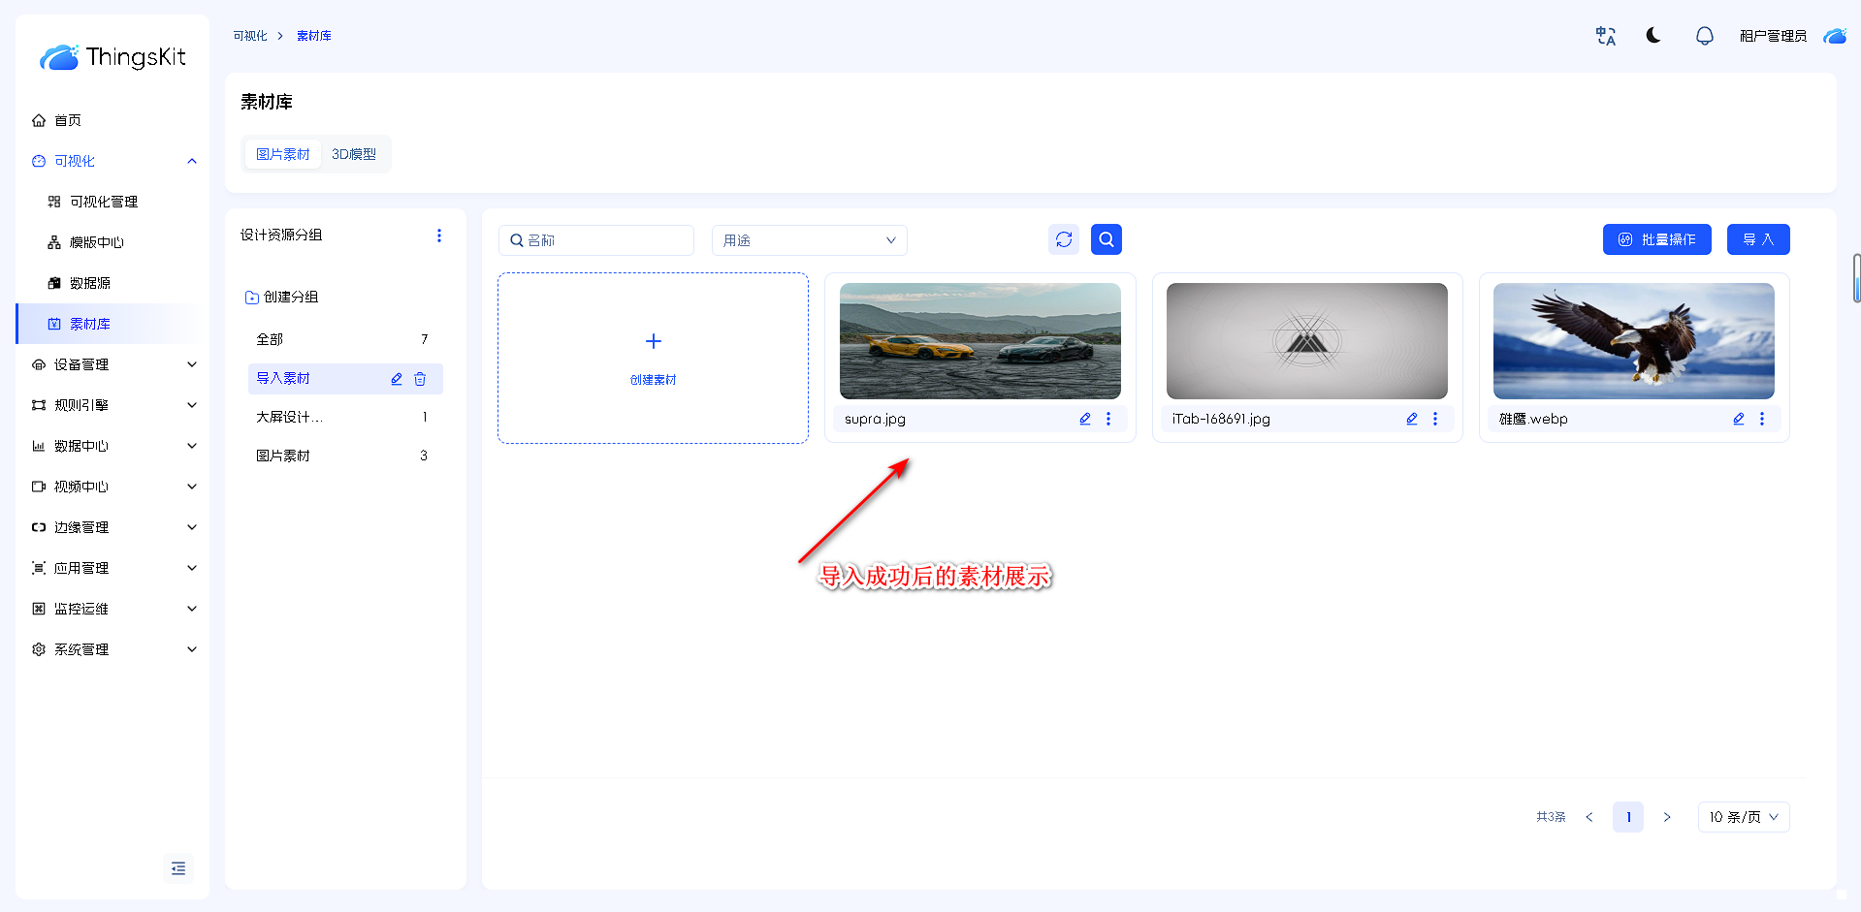Viewport: 1861px width, 912px height.
Task: Open more options for iTab-168691.jpg
Action: [1435, 419]
